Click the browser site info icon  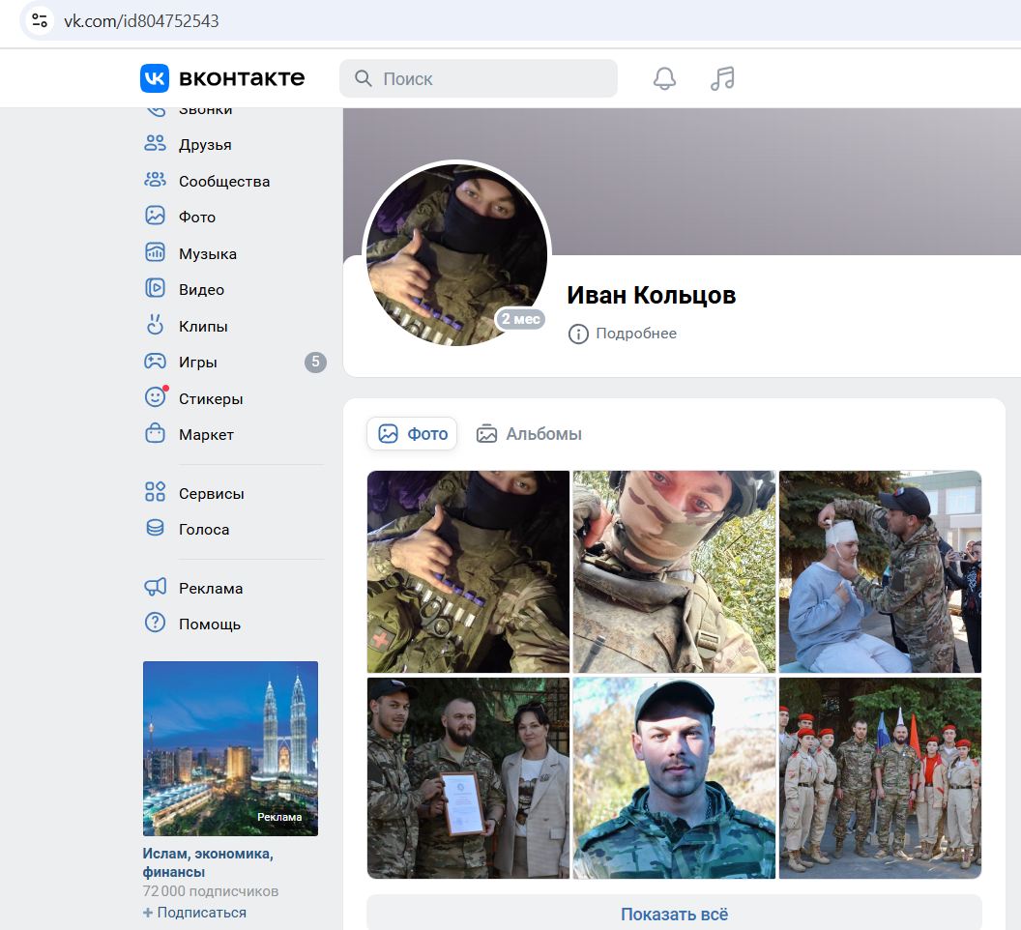point(39,20)
